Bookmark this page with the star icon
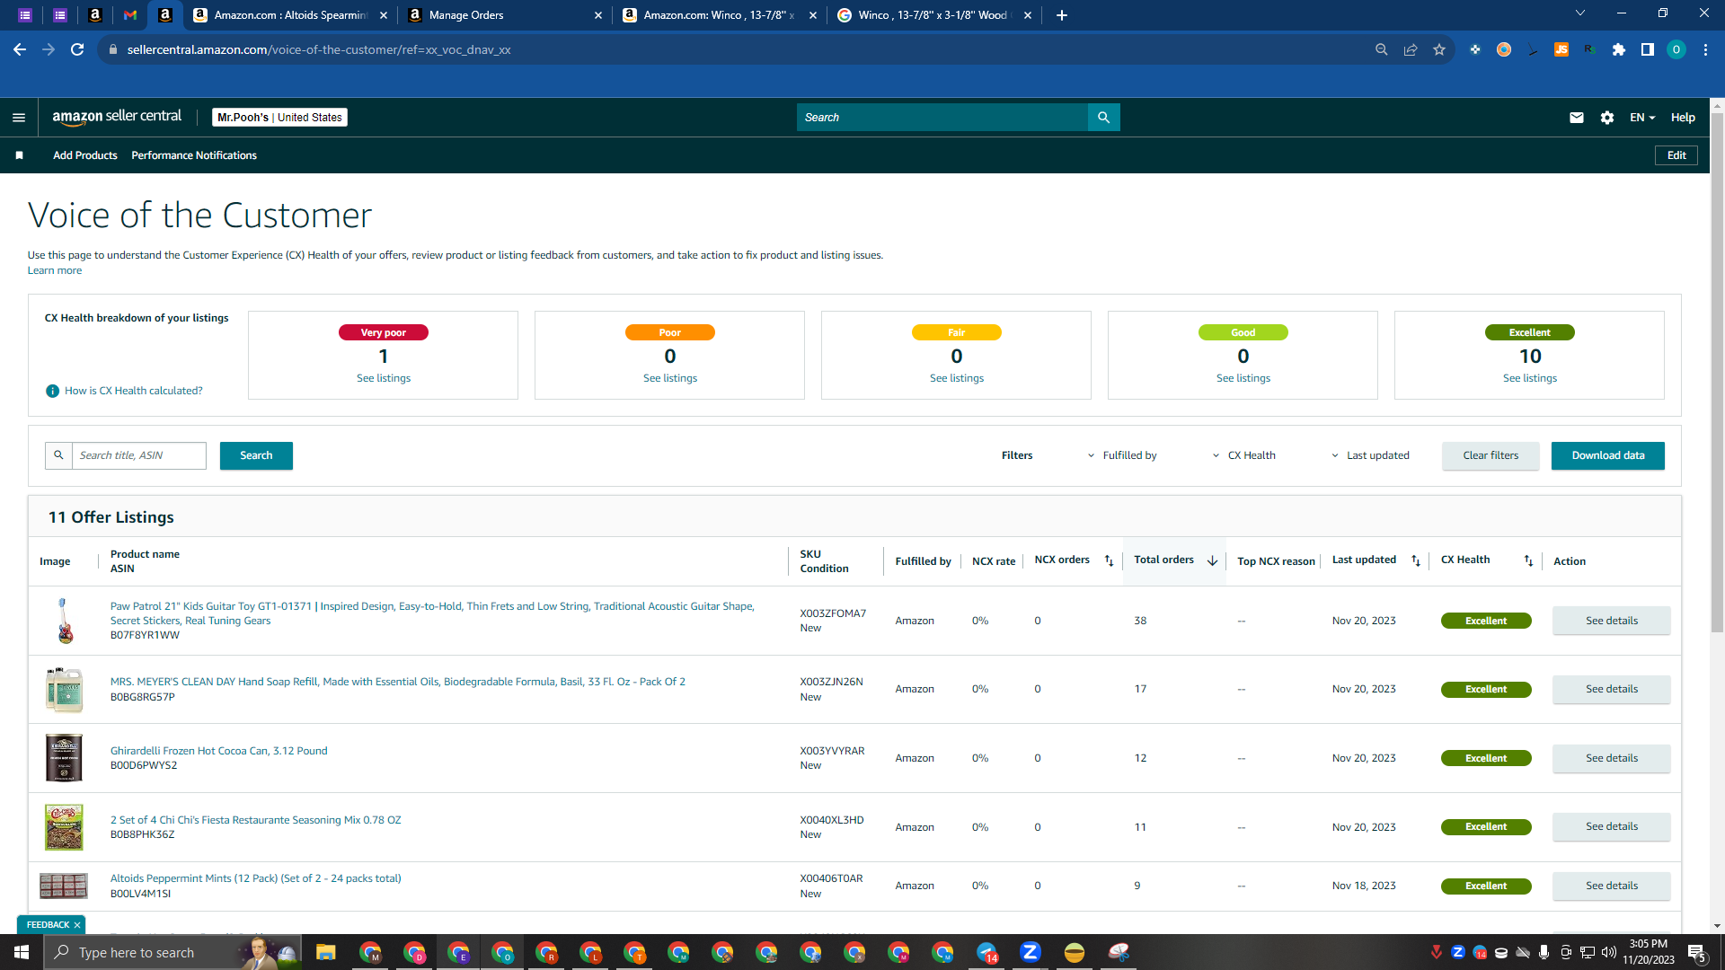This screenshot has height=970, width=1725. coord(1439,49)
